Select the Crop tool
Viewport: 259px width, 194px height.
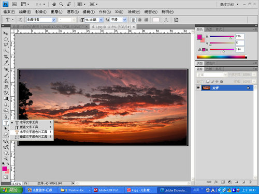pyautogui.click(x=6, y=56)
